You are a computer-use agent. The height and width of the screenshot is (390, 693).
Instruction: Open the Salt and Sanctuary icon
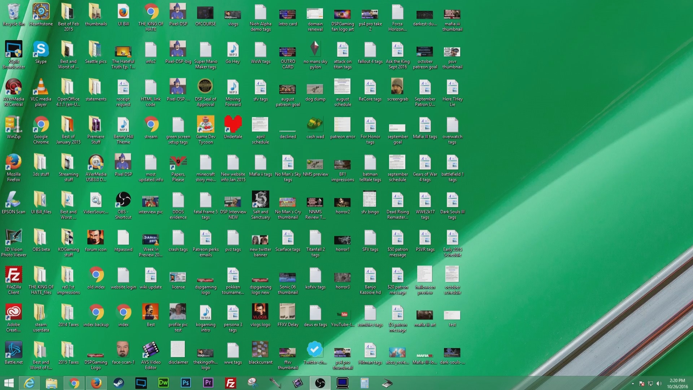(260, 205)
